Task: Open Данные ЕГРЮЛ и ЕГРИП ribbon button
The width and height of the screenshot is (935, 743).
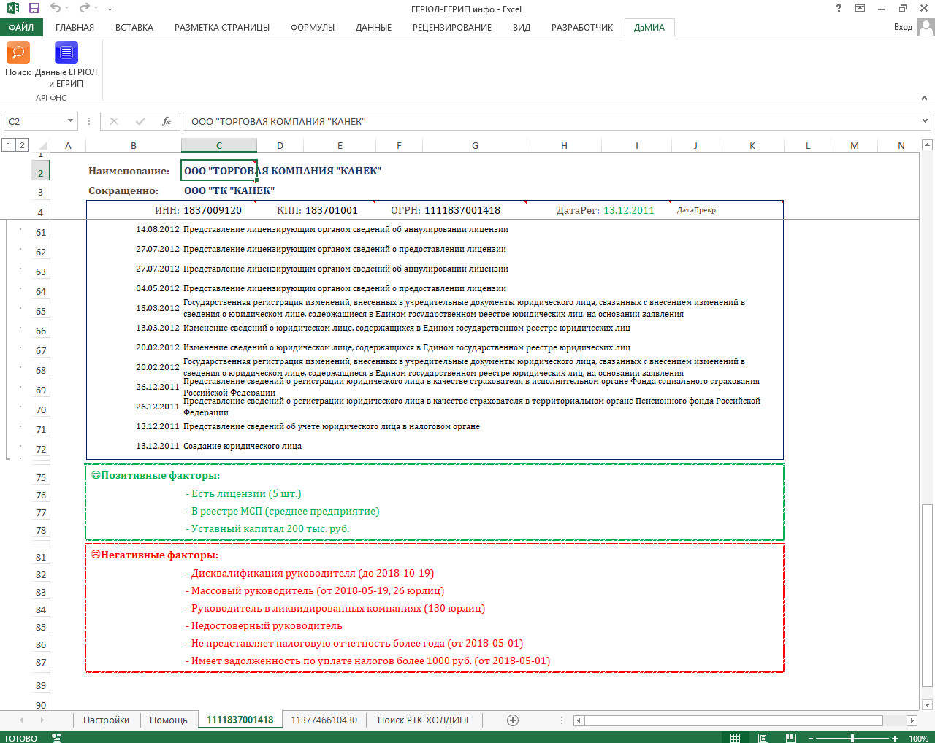Action: (x=66, y=53)
